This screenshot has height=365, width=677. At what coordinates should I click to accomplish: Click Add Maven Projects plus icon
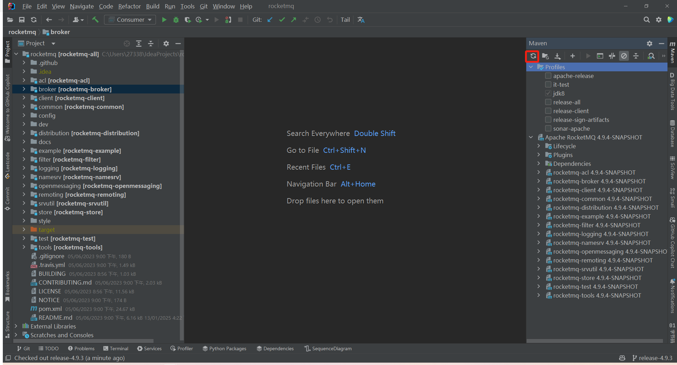(x=572, y=56)
